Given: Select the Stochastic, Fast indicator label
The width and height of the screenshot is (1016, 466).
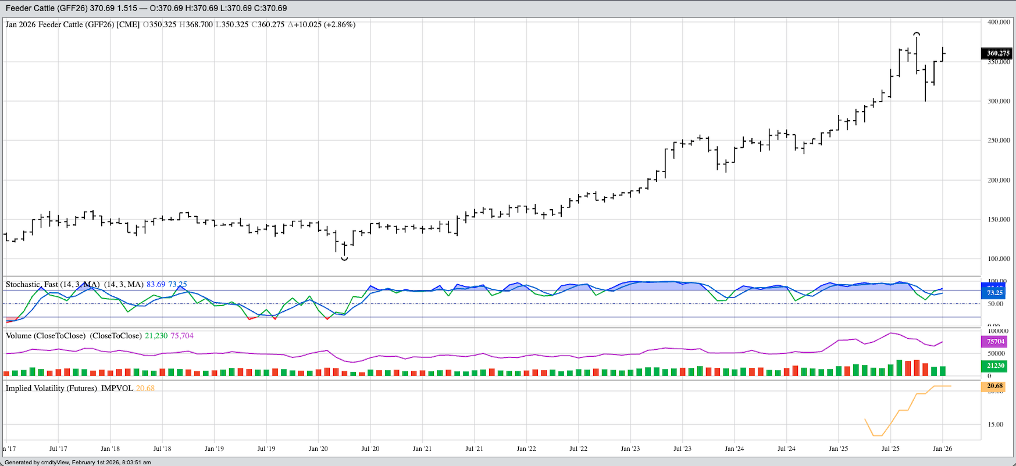Looking at the screenshot, I should point(52,284).
